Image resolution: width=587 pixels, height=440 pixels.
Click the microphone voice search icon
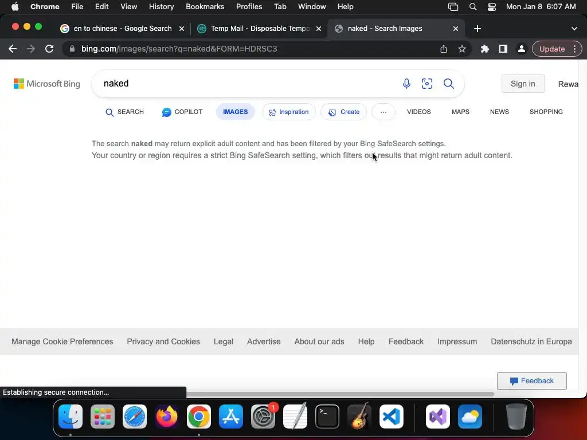coord(406,84)
